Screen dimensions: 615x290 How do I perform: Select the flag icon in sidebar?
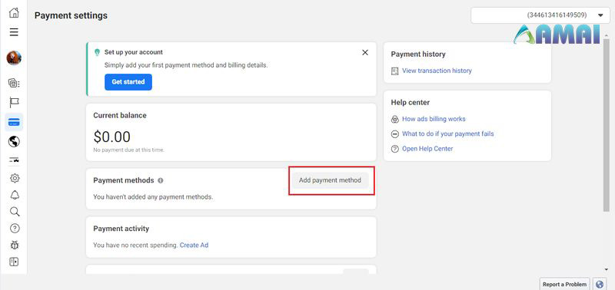(x=14, y=103)
